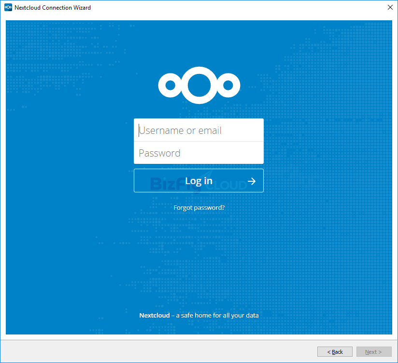This screenshot has width=398, height=363.
Task: Go to previous step with Back button
Action: pos(335,352)
